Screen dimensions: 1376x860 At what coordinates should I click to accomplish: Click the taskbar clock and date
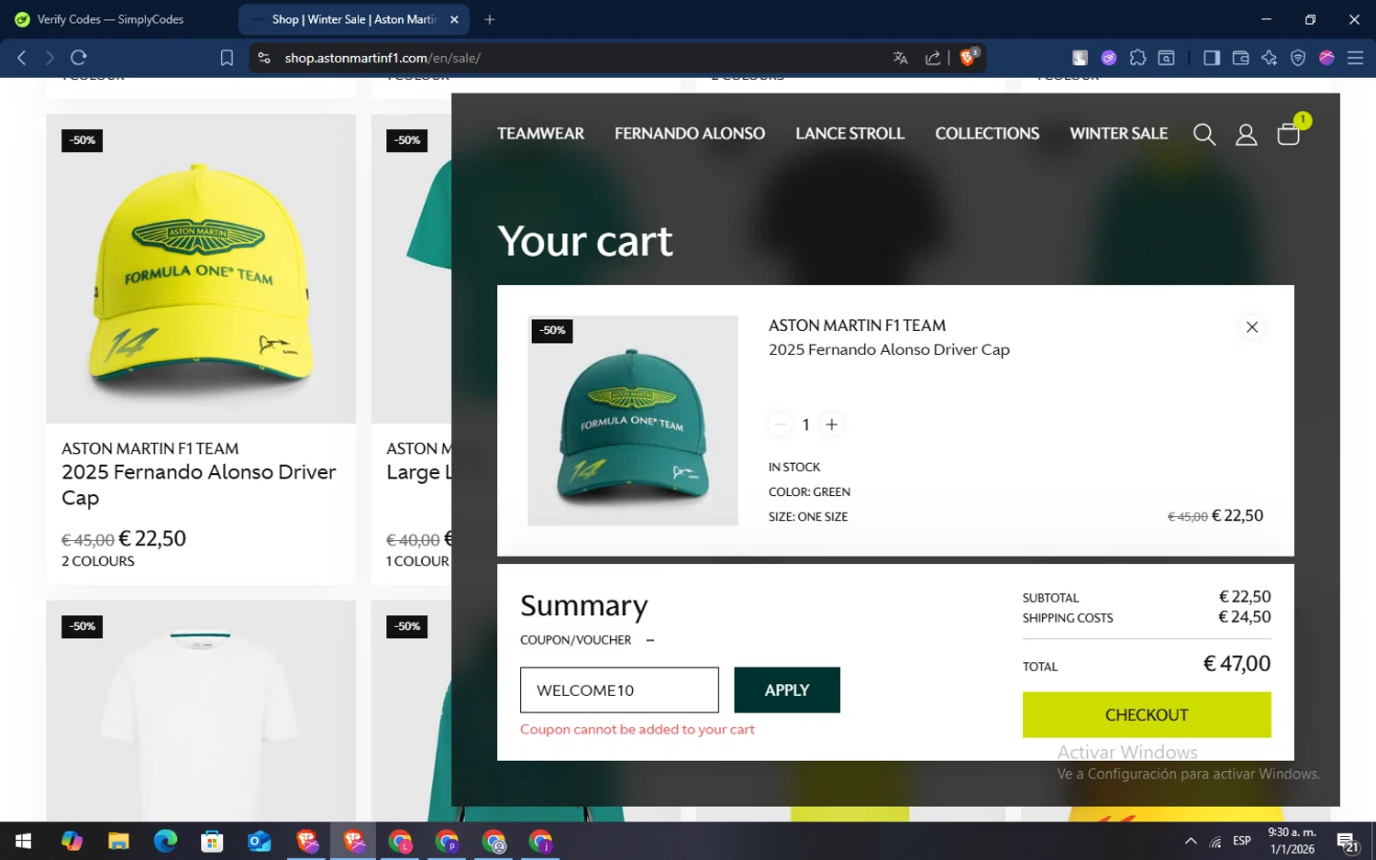click(1292, 841)
